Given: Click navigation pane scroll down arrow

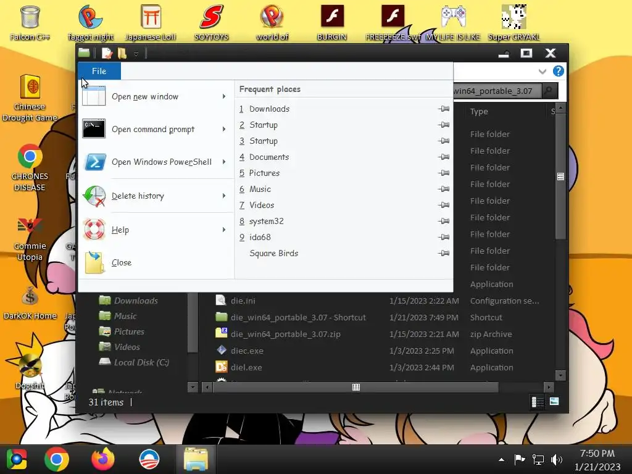Looking at the screenshot, I should (x=193, y=388).
